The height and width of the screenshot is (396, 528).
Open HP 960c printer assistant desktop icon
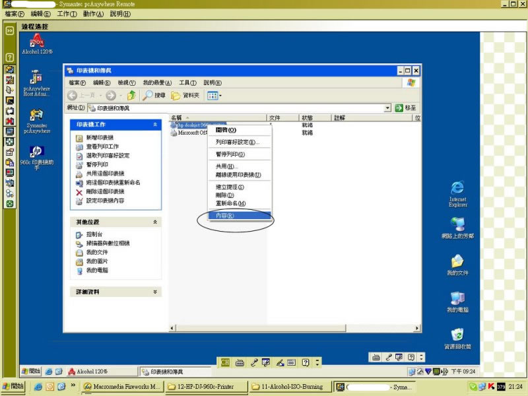[x=37, y=157]
